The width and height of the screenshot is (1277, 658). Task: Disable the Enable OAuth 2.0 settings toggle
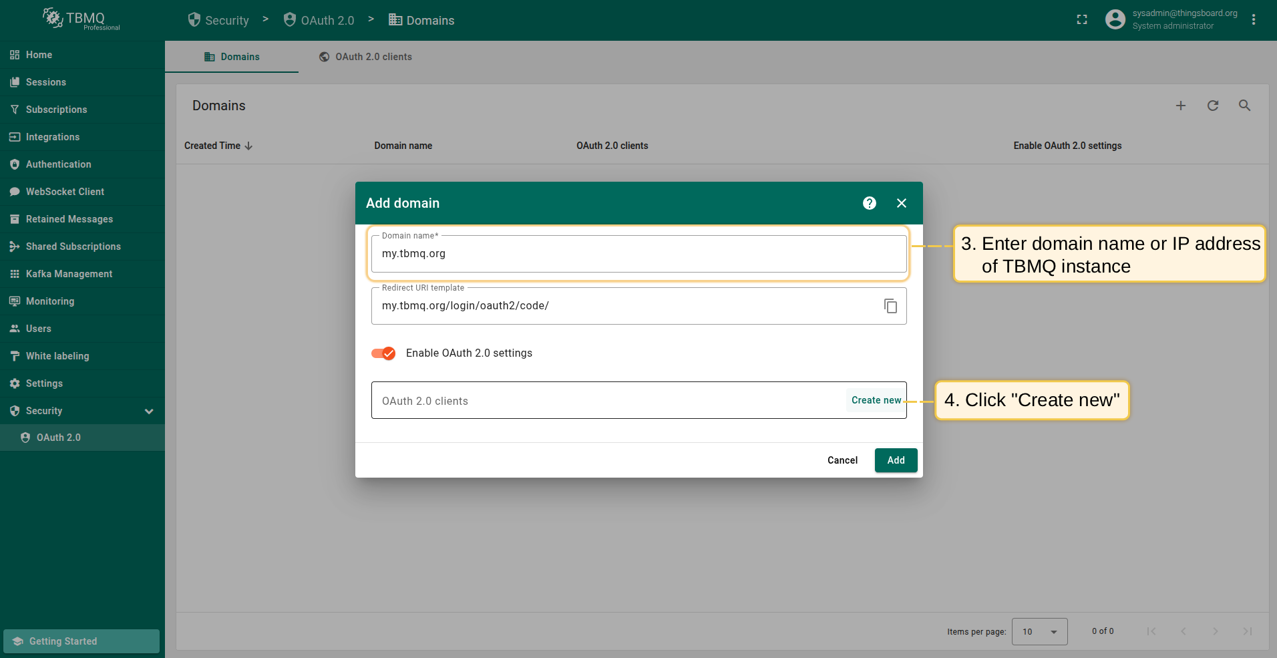click(x=383, y=353)
